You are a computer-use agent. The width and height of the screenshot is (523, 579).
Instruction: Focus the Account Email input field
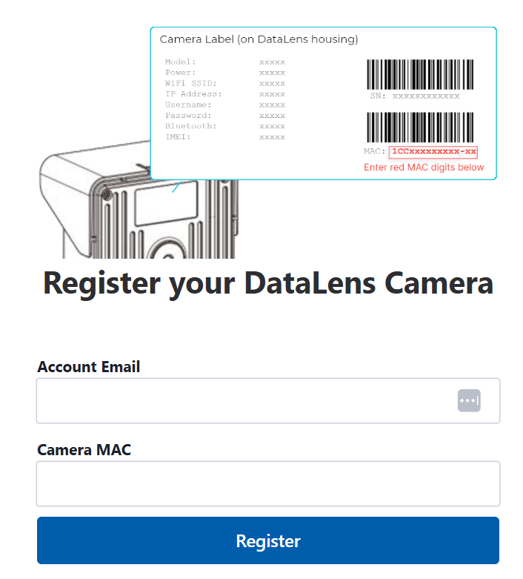(x=244, y=400)
